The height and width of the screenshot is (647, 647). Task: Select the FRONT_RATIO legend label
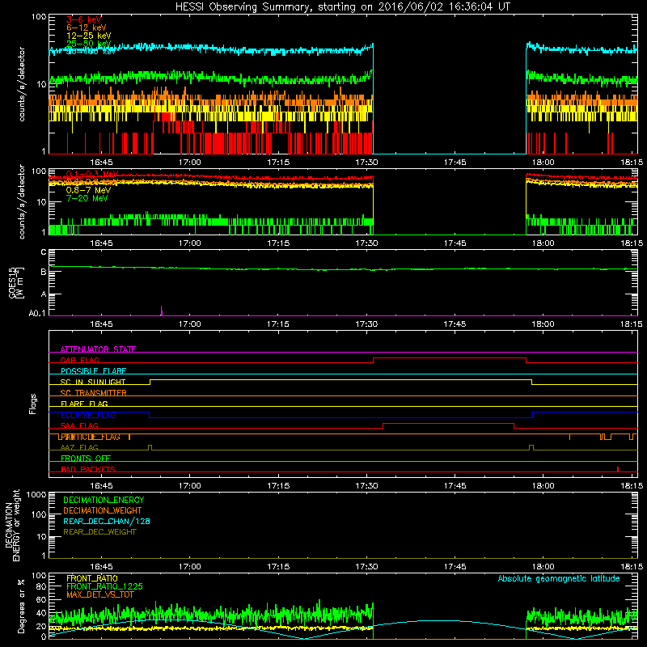(x=92, y=578)
